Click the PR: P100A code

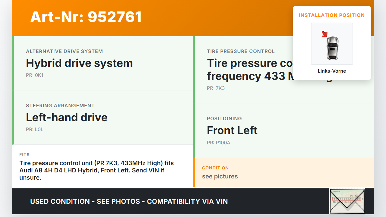point(218,143)
